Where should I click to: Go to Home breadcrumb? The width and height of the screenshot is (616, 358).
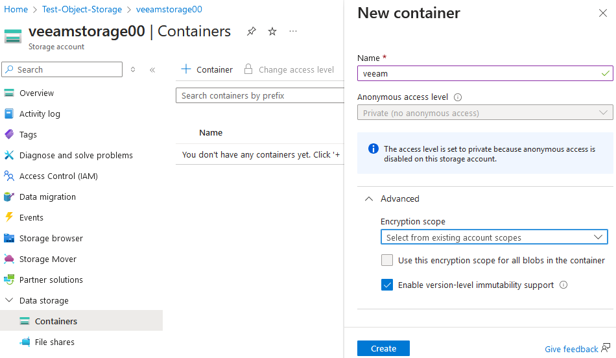coord(16,10)
